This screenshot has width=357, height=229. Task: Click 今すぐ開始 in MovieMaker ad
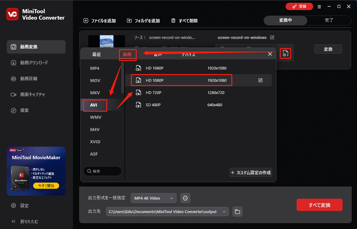[x=46, y=186]
